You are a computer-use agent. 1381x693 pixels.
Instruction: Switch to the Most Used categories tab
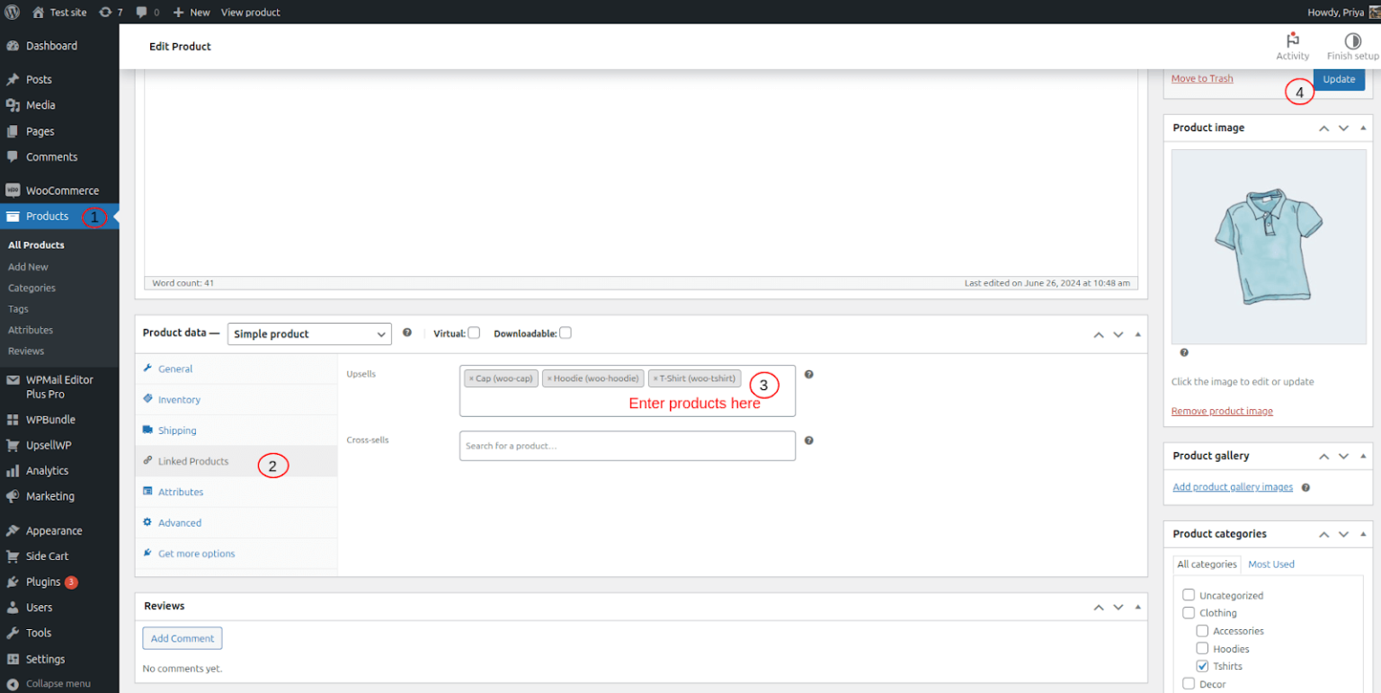coord(1270,564)
